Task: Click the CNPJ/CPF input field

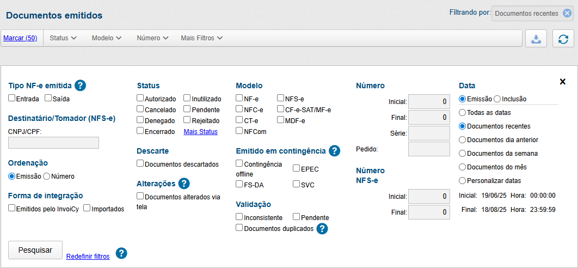Action: 54,143
